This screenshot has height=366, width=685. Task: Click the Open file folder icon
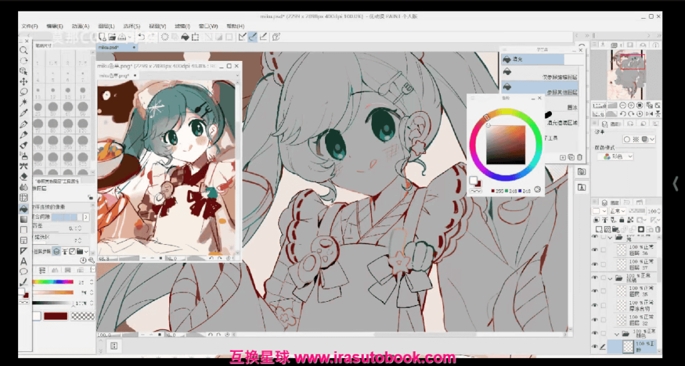[x=112, y=37]
